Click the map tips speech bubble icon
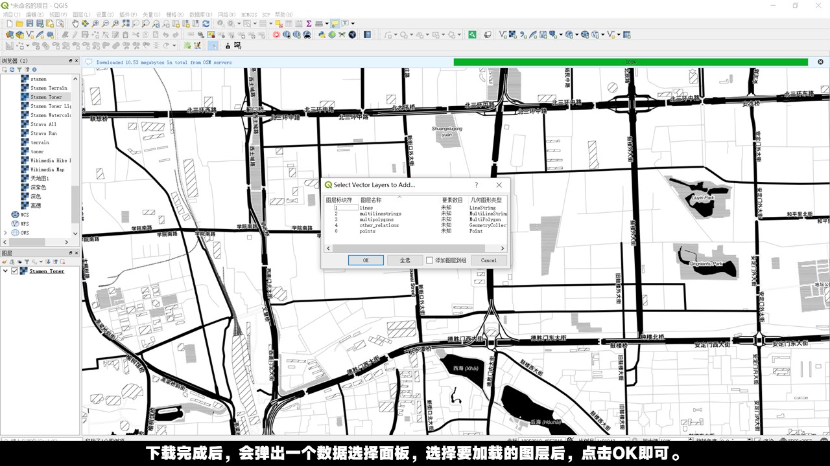 335,23
